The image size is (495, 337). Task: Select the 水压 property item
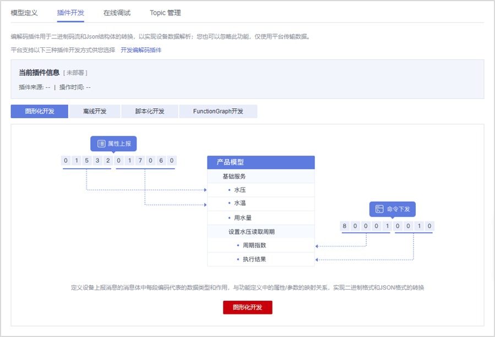pyautogui.click(x=261, y=190)
